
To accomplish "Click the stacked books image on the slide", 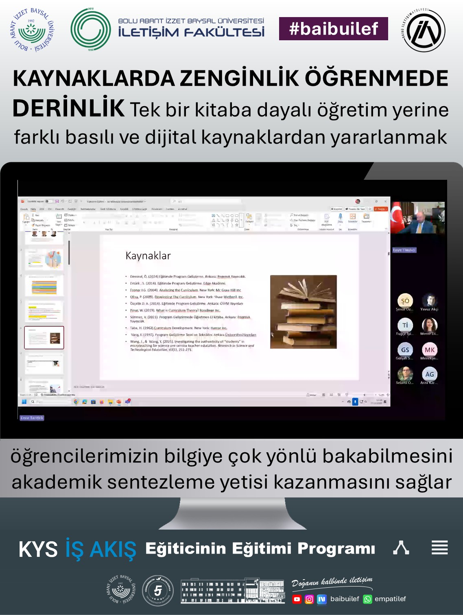I will click(x=303, y=312).
